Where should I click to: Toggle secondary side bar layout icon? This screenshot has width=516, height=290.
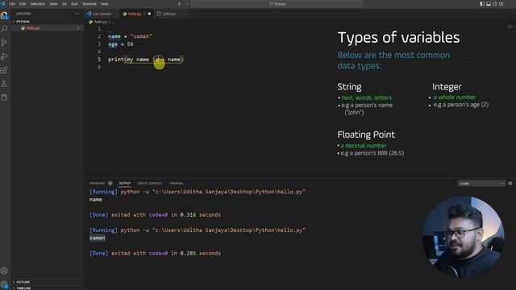tap(494, 3)
